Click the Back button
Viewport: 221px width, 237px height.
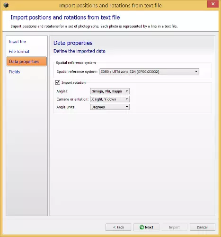(118, 227)
